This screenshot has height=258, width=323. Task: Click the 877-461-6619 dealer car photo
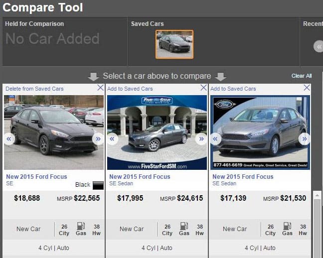tap(260, 132)
